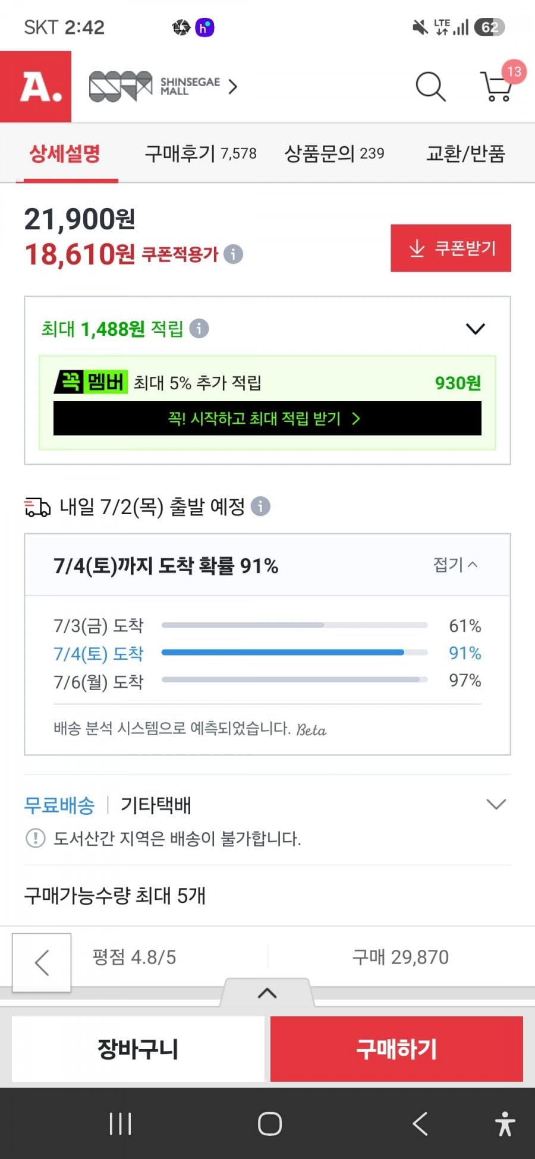Tap info icon next to 출발 예정
535x1159 pixels.
click(x=260, y=506)
